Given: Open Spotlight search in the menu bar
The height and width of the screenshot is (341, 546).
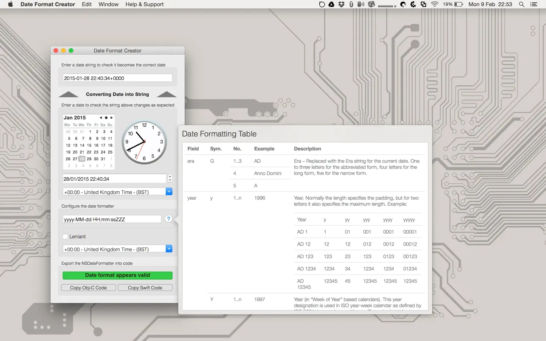Looking at the screenshot, I should click(x=521, y=4).
